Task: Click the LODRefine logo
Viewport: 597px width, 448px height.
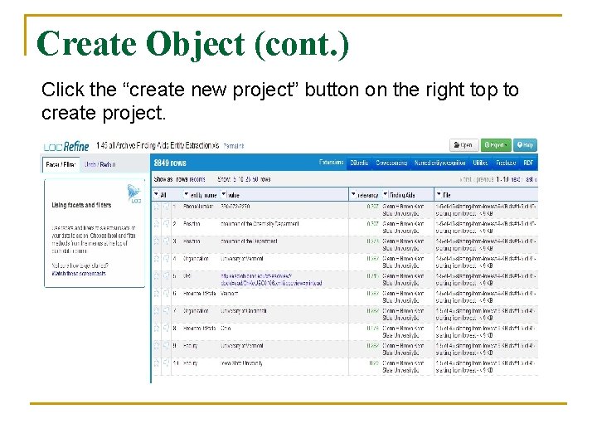Action: coord(66,146)
